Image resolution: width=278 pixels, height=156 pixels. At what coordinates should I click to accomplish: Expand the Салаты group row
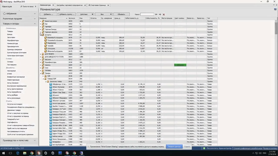tap(40, 65)
